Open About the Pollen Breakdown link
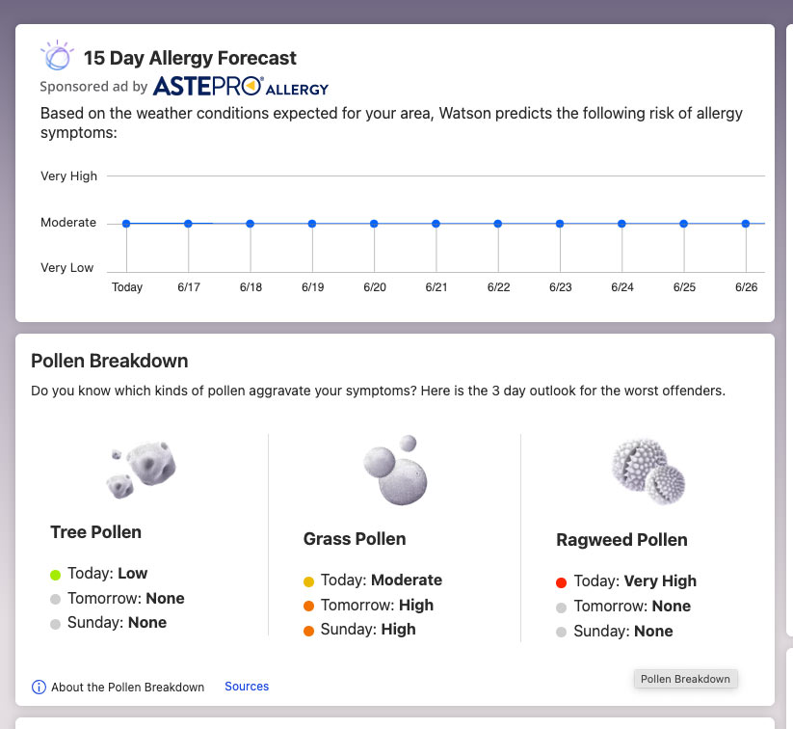This screenshot has height=729, width=793. [x=127, y=688]
